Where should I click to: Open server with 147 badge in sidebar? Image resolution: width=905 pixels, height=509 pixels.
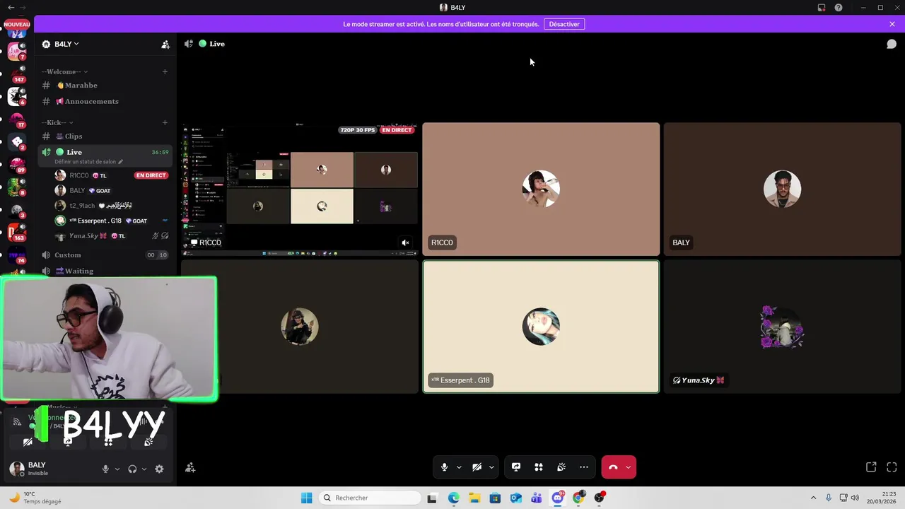pos(17,74)
